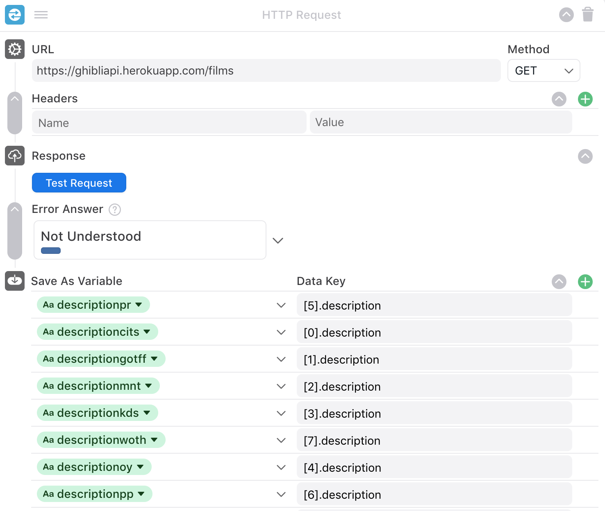Expand the Not Understood answer dropdown
The height and width of the screenshot is (511, 605).
(x=278, y=240)
